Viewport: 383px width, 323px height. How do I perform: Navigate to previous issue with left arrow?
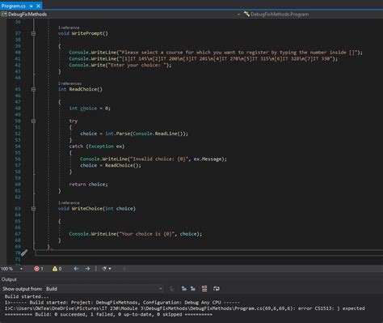pyautogui.click(x=76, y=269)
